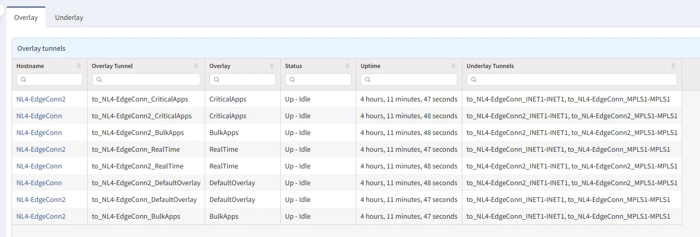This screenshot has height=237, width=700.
Task: Click into the Uptime filter field
Action: click(412, 80)
